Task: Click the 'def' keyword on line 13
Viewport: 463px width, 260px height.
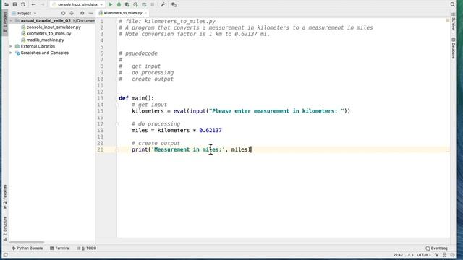Action: click(x=124, y=98)
